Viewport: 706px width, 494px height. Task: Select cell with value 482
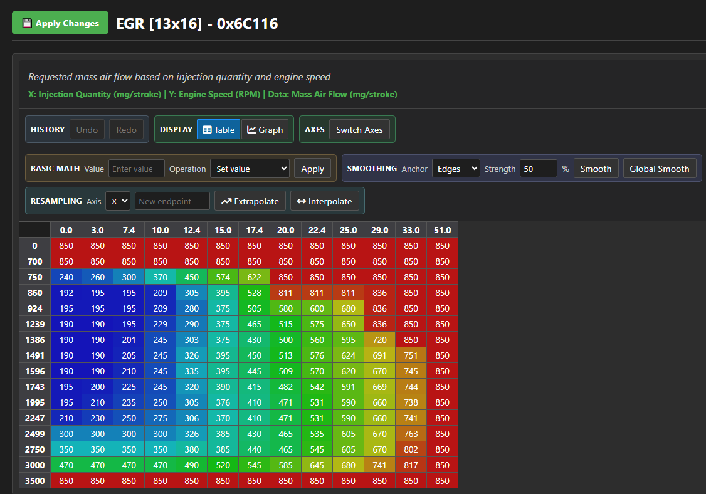pyautogui.click(x=285, y=387)
